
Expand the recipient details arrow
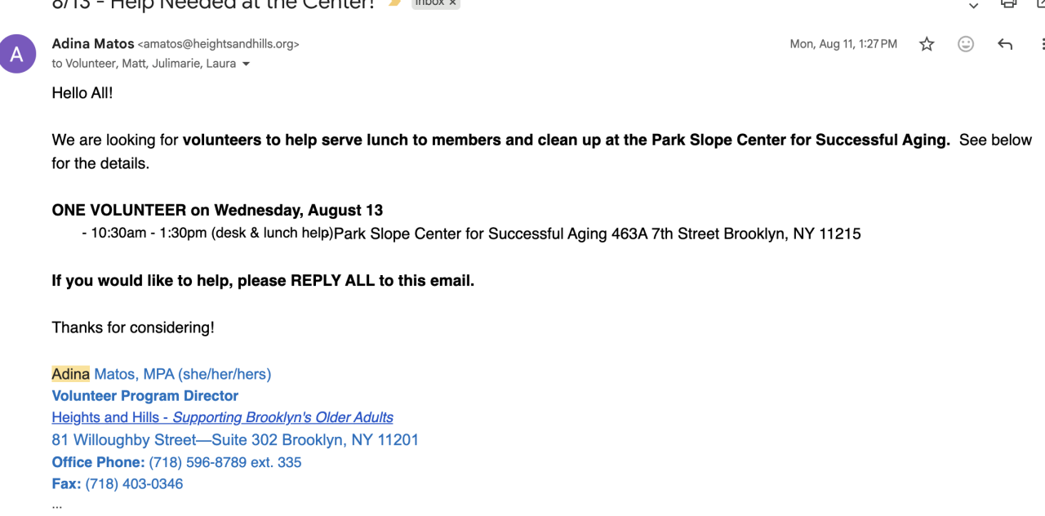pyautogui.click(x=246, y=64)
